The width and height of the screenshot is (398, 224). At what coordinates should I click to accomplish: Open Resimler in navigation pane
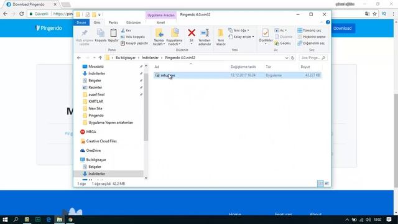[x=95, y=87]
